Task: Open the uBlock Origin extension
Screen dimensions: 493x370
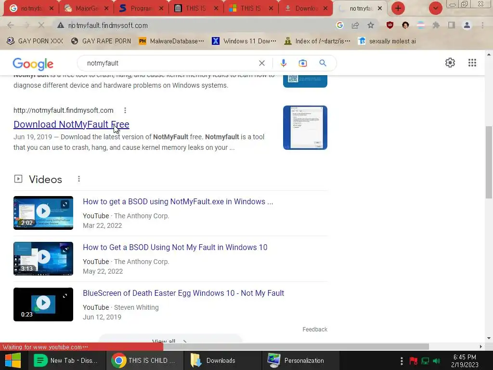Action: [390, 25]
